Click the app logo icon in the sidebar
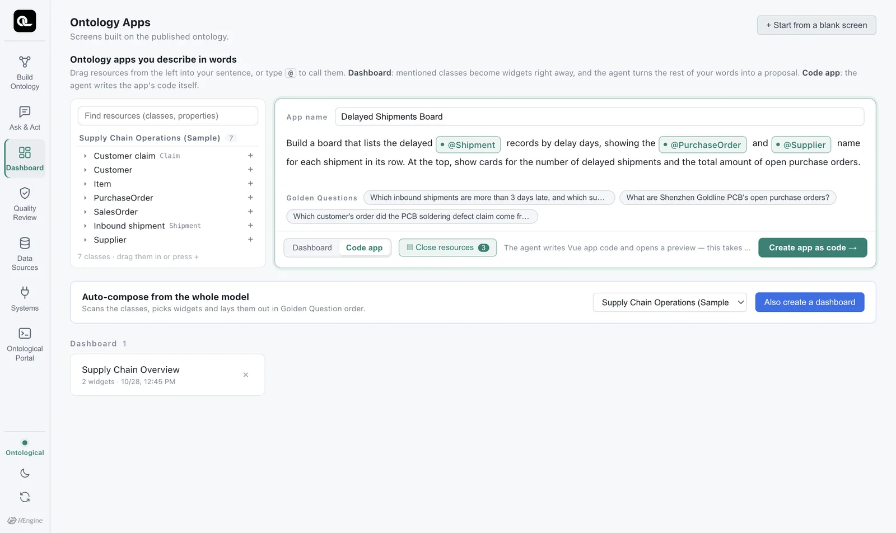This screenshot has height=533, width=896. point(25,21)
